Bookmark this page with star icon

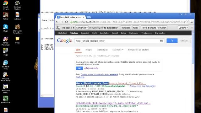point(187,22)
